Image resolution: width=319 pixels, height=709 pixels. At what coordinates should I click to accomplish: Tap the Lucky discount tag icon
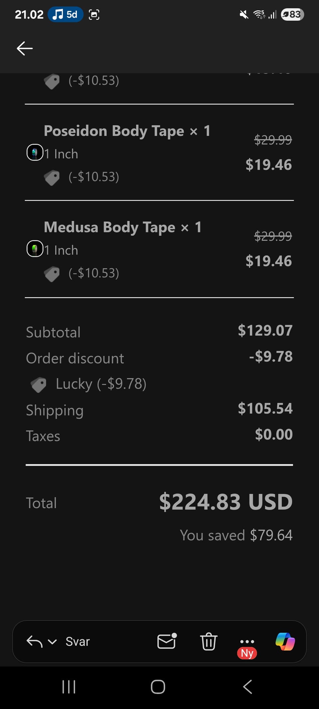pos(39,385)
